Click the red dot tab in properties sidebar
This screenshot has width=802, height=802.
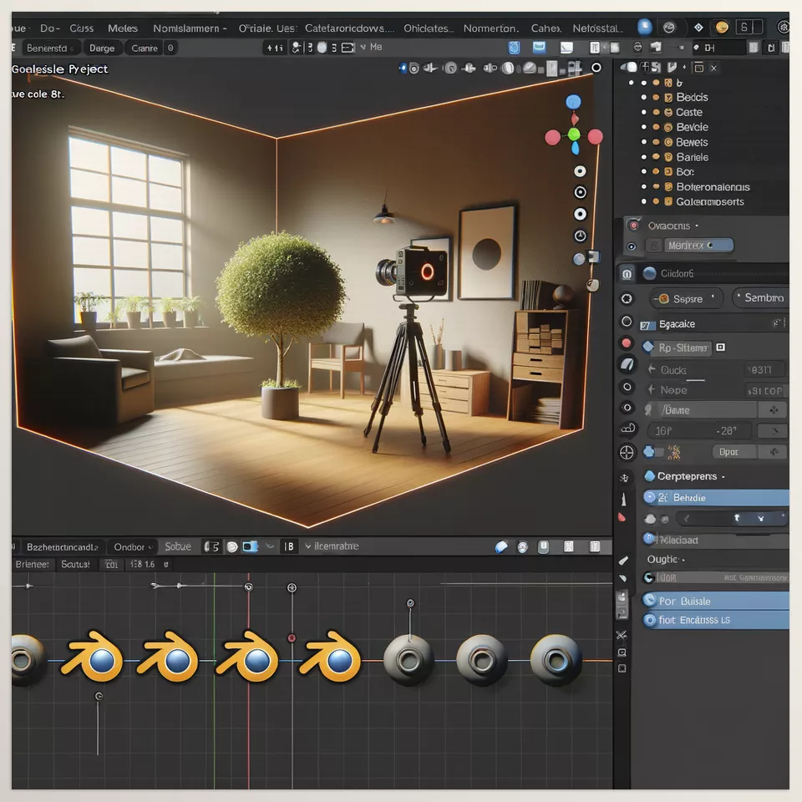(627, 343)
